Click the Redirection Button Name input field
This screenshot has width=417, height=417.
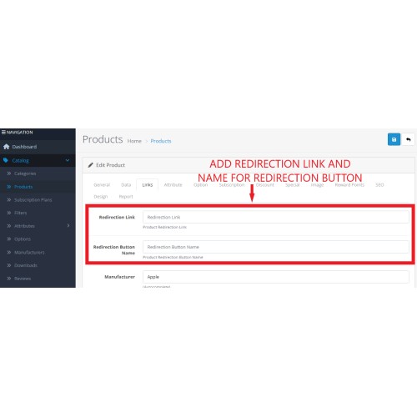276,247
